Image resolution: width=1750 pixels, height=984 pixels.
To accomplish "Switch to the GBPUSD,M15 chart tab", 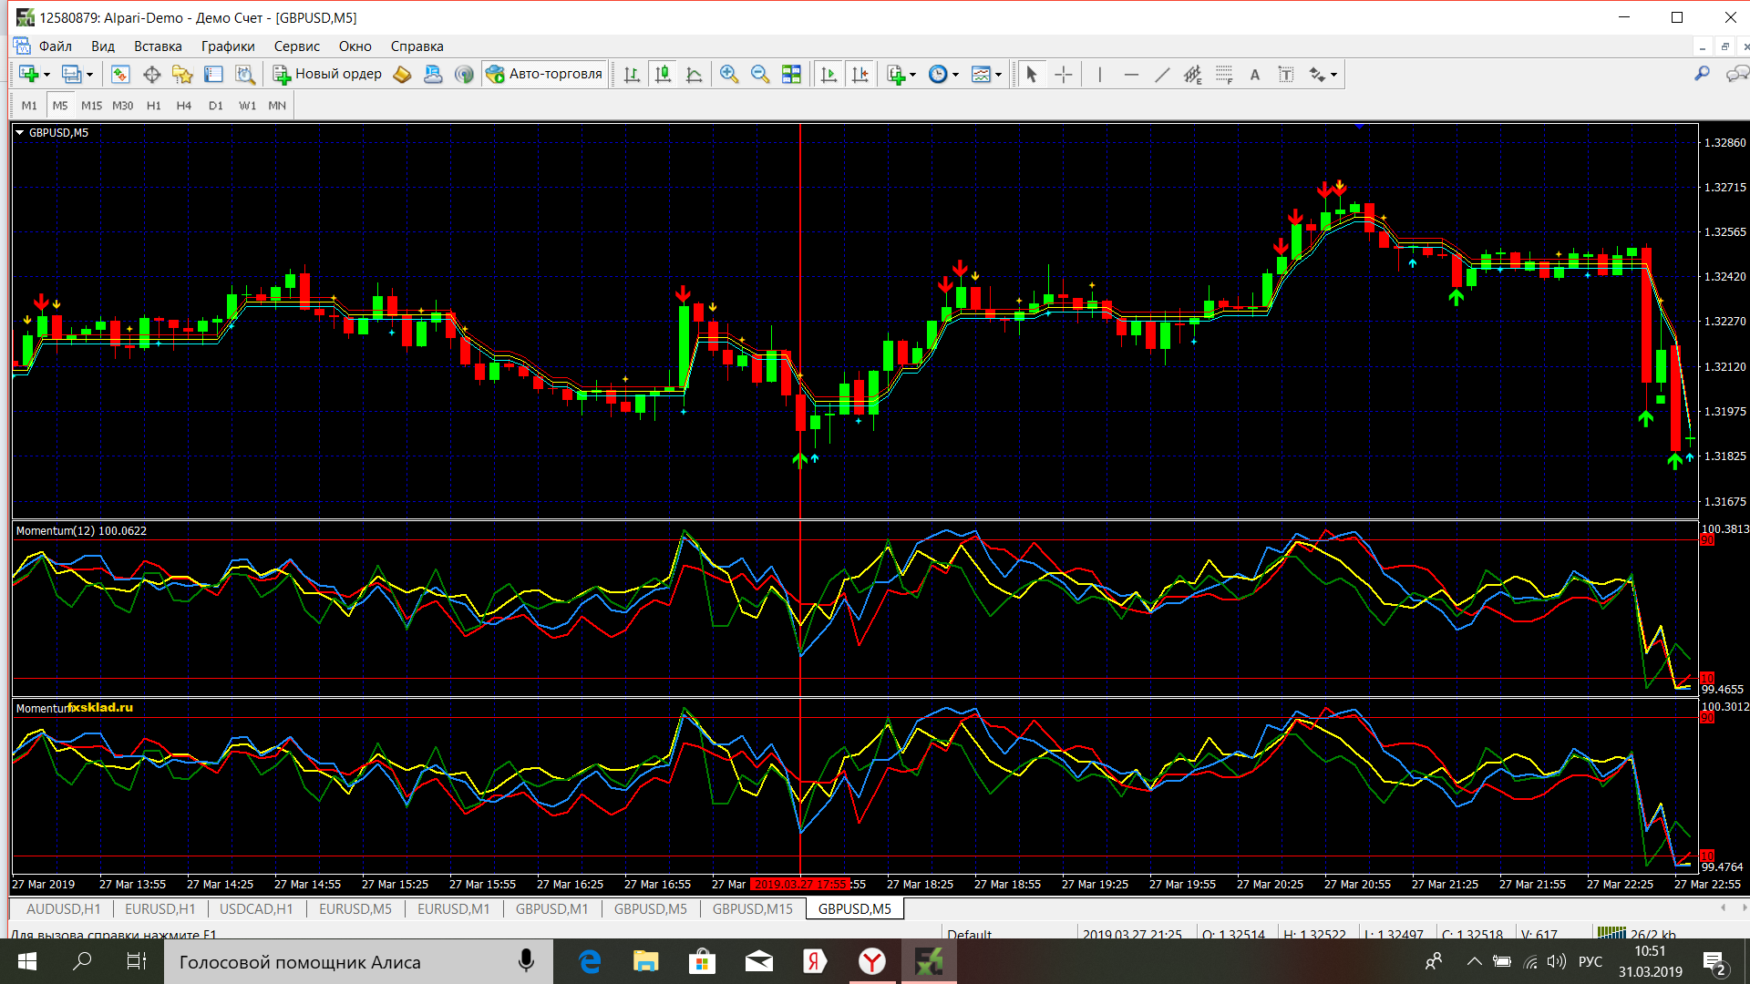I will (x=753, y=908).
